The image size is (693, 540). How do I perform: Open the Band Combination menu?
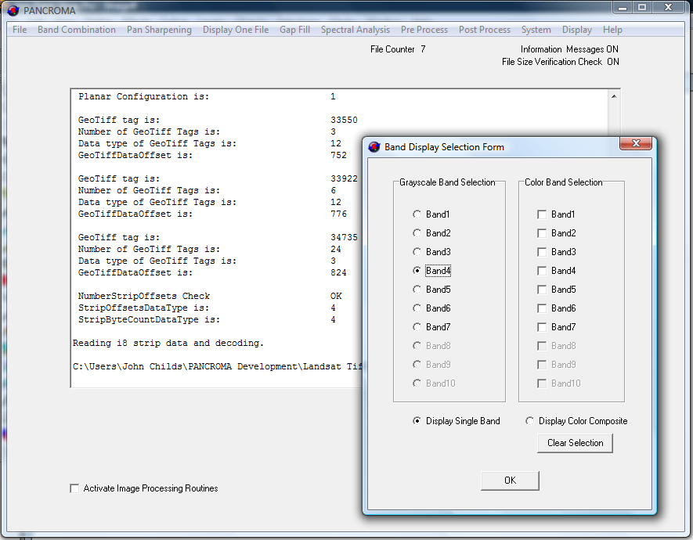tap(77, 30)
